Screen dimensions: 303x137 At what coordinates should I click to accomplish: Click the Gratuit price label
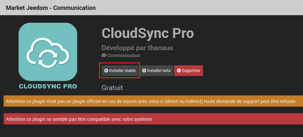[112, 88]
